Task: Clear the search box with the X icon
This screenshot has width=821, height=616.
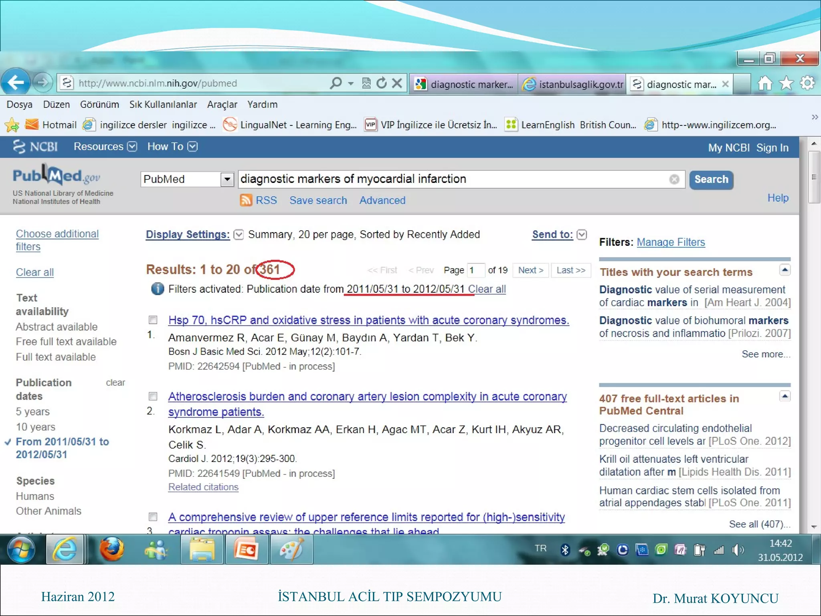Action: [x=674, y=179]
